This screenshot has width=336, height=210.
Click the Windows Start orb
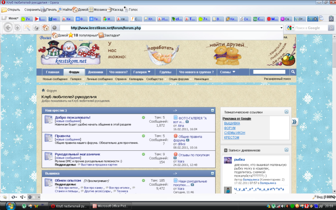(x=10, y=205)
